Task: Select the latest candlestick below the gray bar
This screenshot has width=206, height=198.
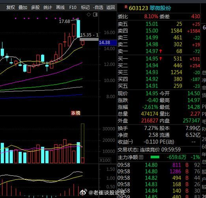Action: click(82, 43)
